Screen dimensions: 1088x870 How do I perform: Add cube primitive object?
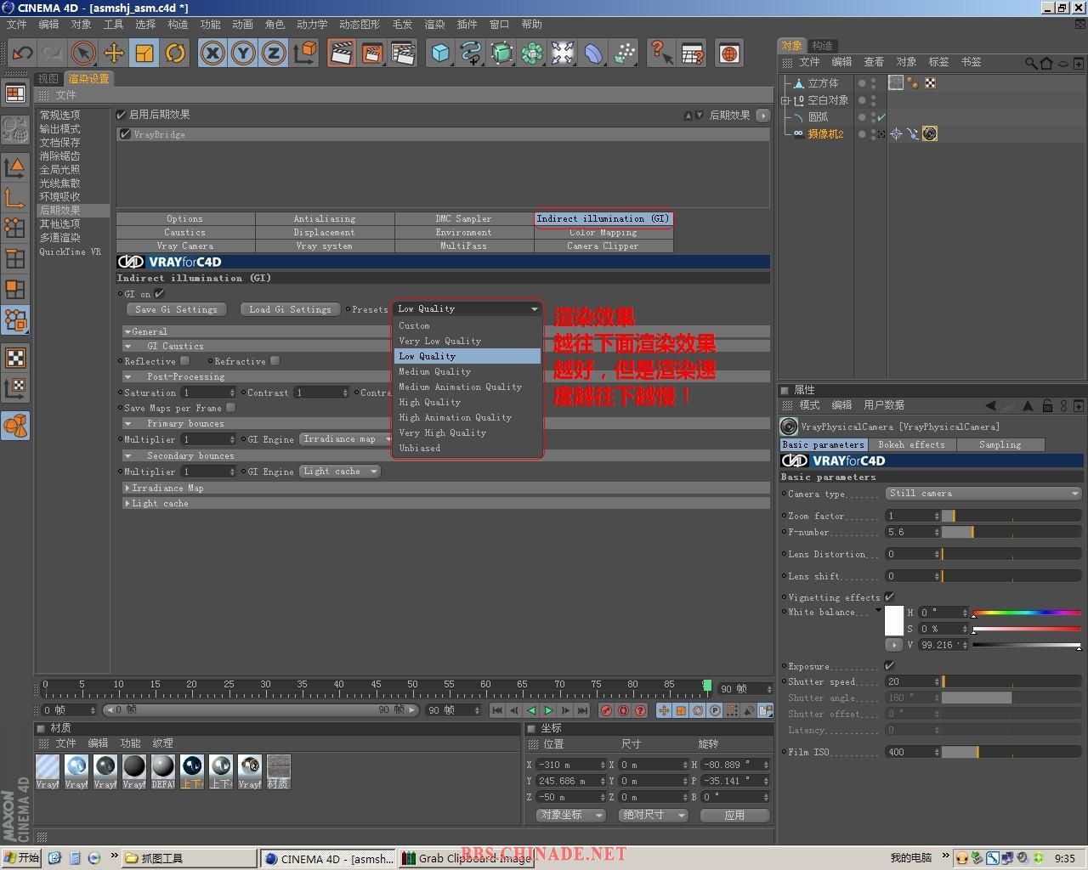tap(440, 54)
